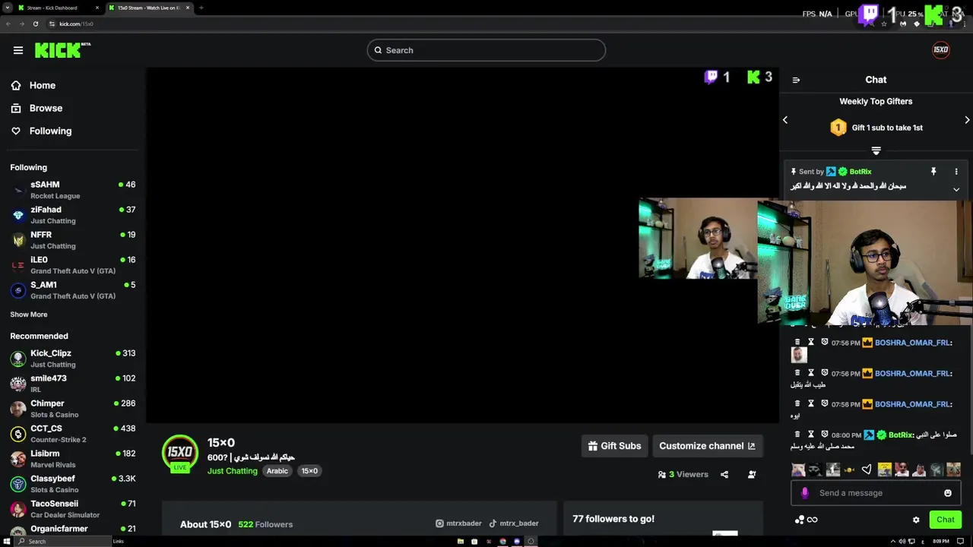Screen dimensions: 973x547
Task: Click the Search box
Action: point(486,50)
